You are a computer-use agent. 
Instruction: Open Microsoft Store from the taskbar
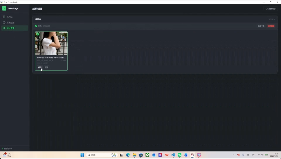[x=141, y=155]
